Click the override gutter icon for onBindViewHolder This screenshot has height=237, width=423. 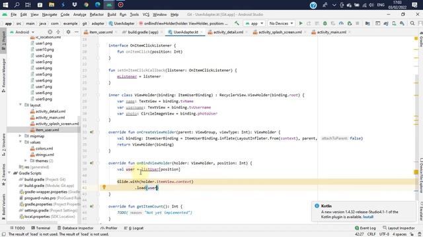pos(92,163)
